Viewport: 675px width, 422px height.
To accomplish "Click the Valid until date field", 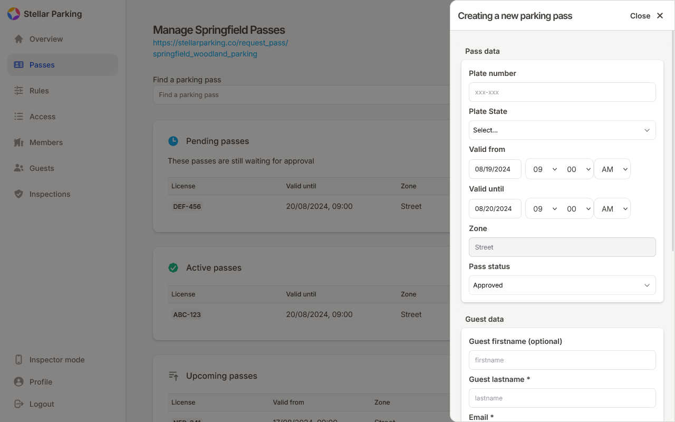I will tap(495, 209).
